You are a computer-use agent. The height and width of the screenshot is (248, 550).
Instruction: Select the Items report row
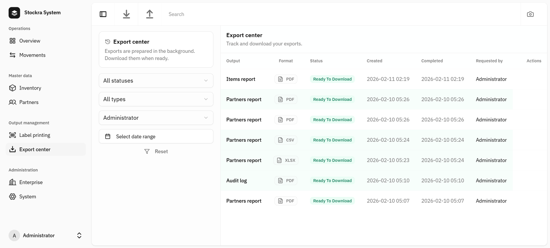click(241, 79)
